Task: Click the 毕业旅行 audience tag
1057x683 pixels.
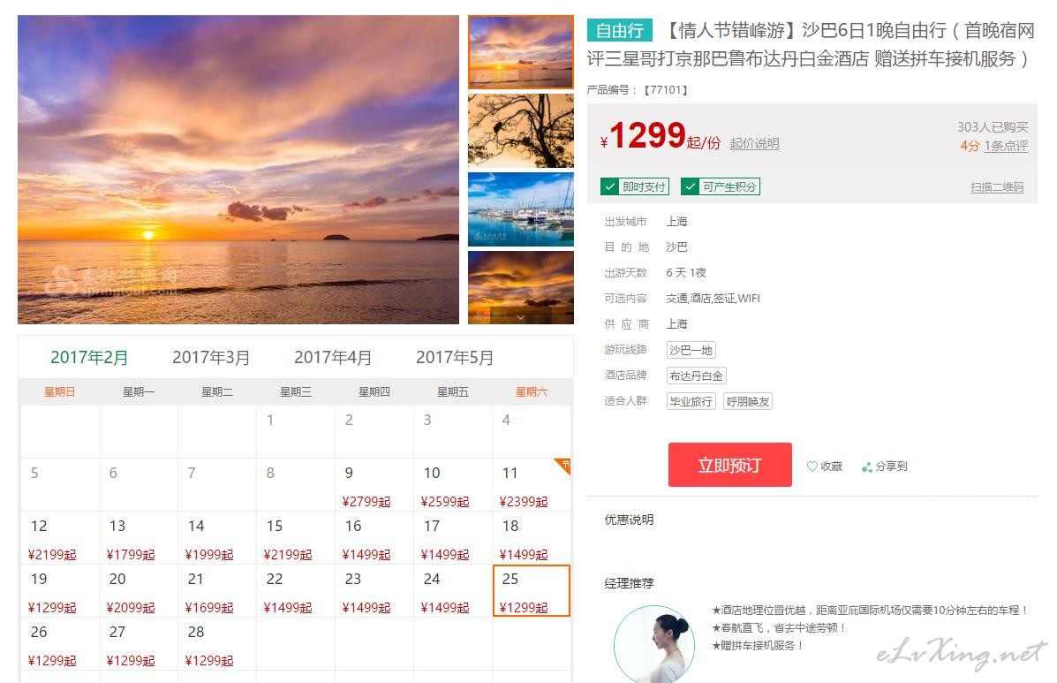Action: pyautogui.click(x=691, y=401)
